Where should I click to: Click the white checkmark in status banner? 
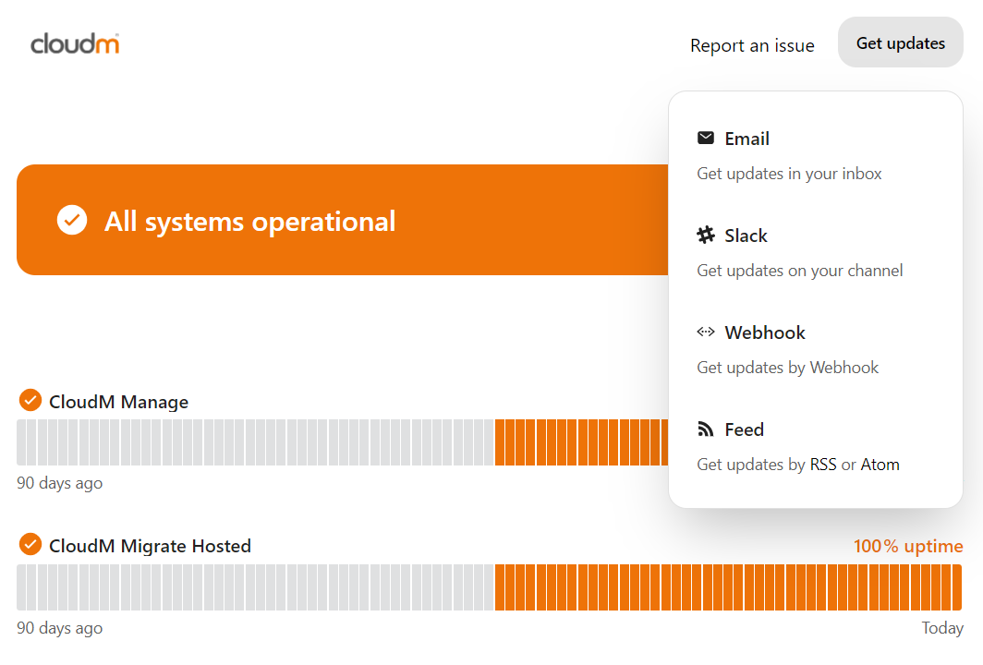pyautogui.click(x=72, y=220)
